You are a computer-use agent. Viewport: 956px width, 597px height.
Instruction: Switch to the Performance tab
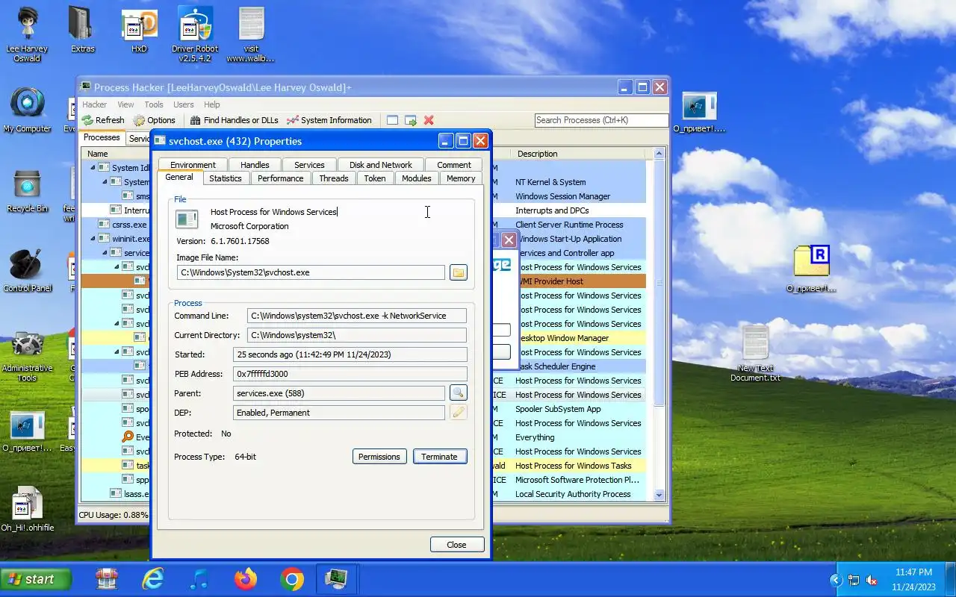tap(281, 178)
